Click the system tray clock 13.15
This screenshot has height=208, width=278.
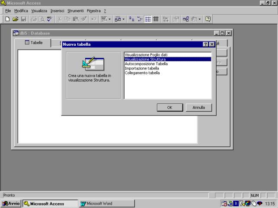[270, 204]
